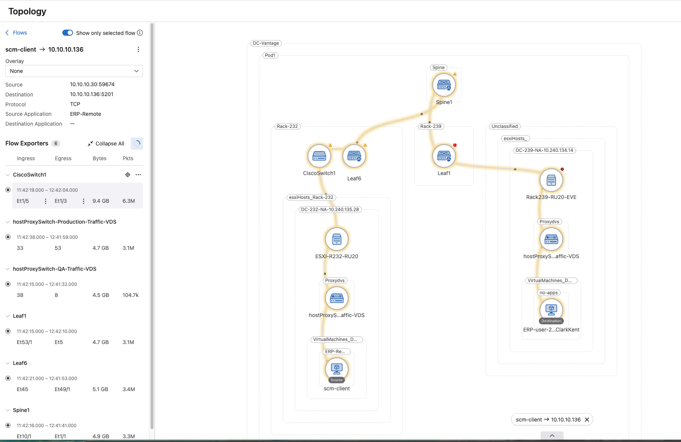Click the refresh spinner button
The width and height of the screenshot is (681, 442).
(137, 144)
